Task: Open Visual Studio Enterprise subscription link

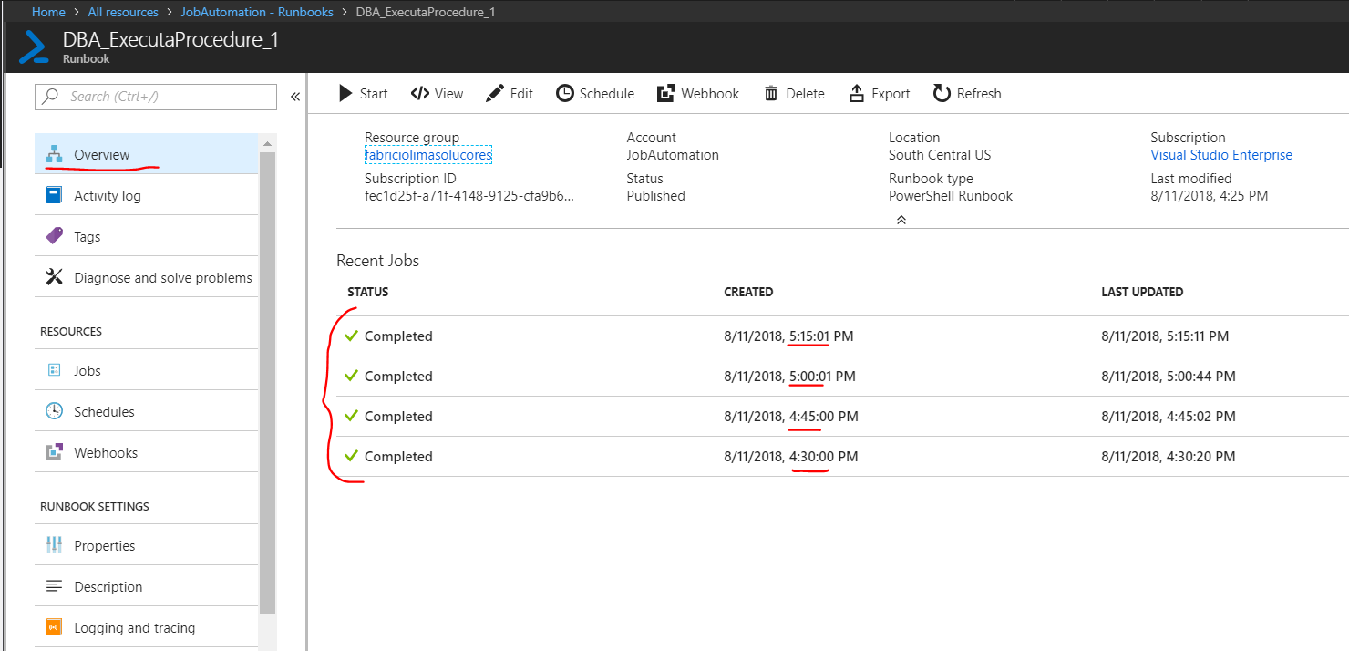Action: coord(1220,155)
